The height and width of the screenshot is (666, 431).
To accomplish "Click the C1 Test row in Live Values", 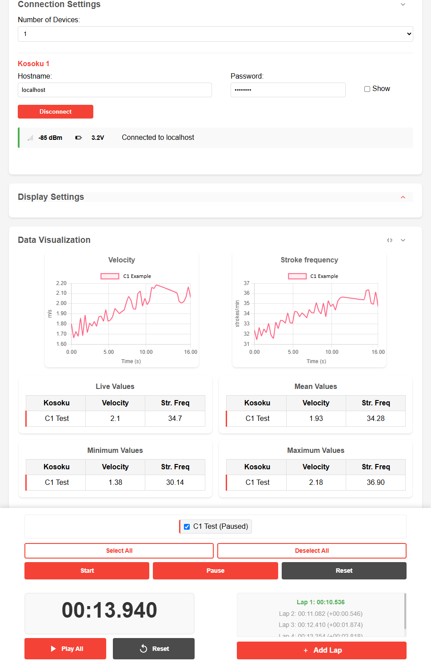I will click(116, 418).
